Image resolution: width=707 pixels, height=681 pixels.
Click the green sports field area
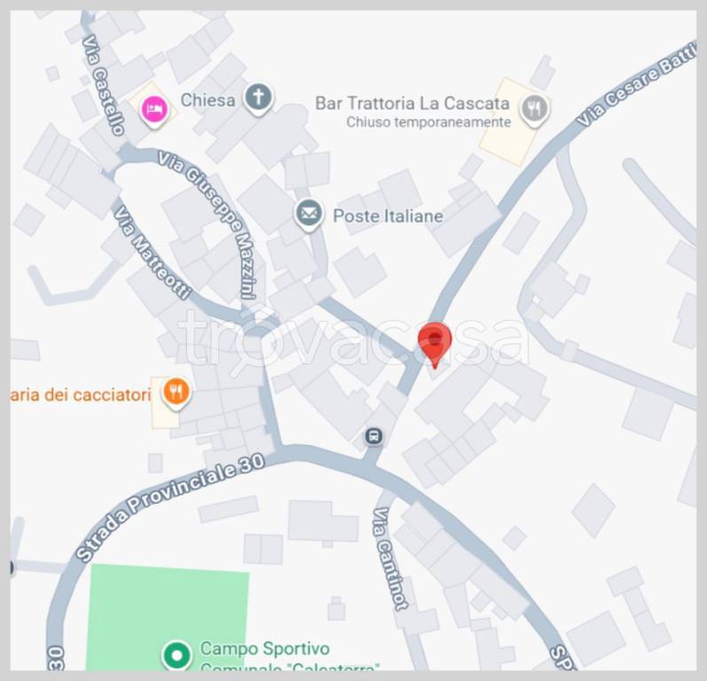tap(168, 616)
